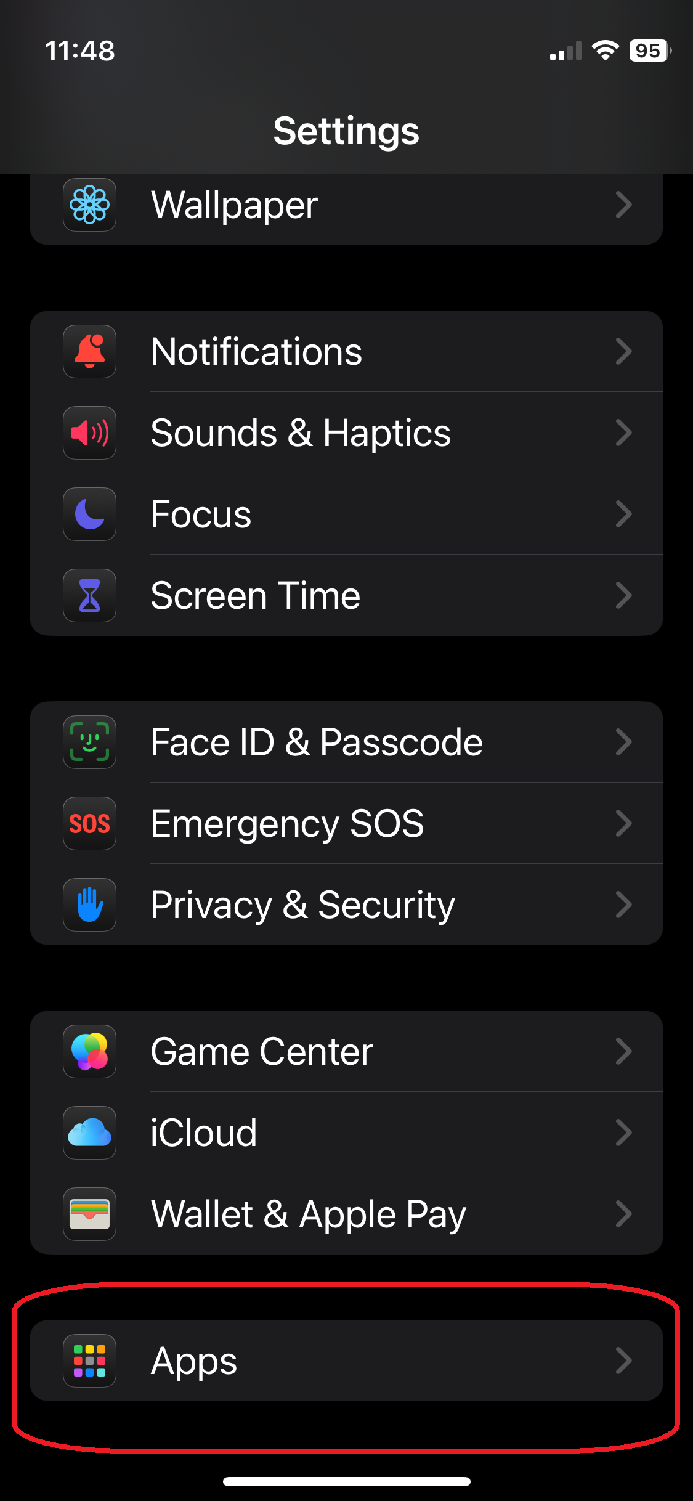Screen dimensions: 693x1501
Task: Tap the home indicator bar at bottom
Action: tap(346, 1481)
